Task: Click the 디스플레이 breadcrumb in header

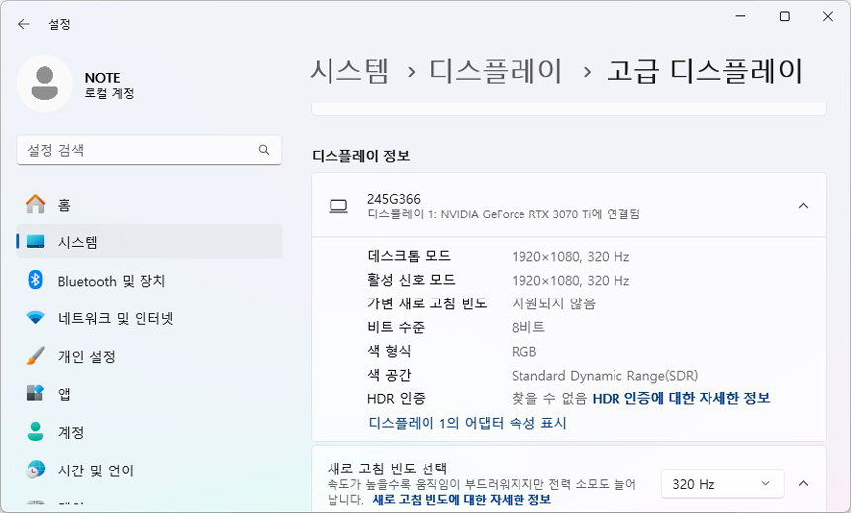Action: click(x=496, y=71)
